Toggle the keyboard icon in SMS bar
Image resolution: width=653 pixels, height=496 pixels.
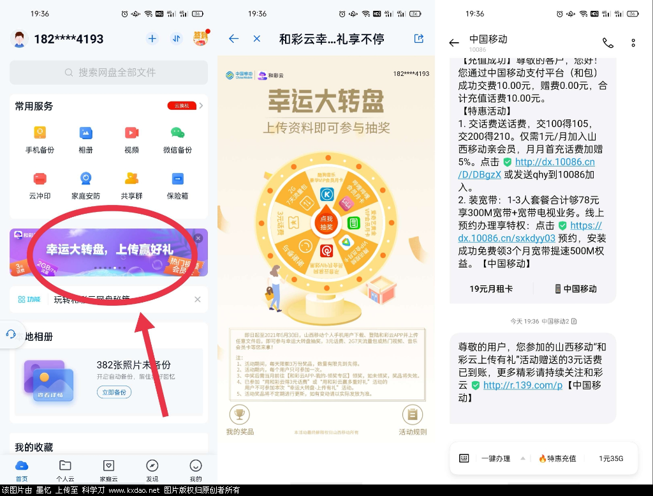click(x=464, y=458)
